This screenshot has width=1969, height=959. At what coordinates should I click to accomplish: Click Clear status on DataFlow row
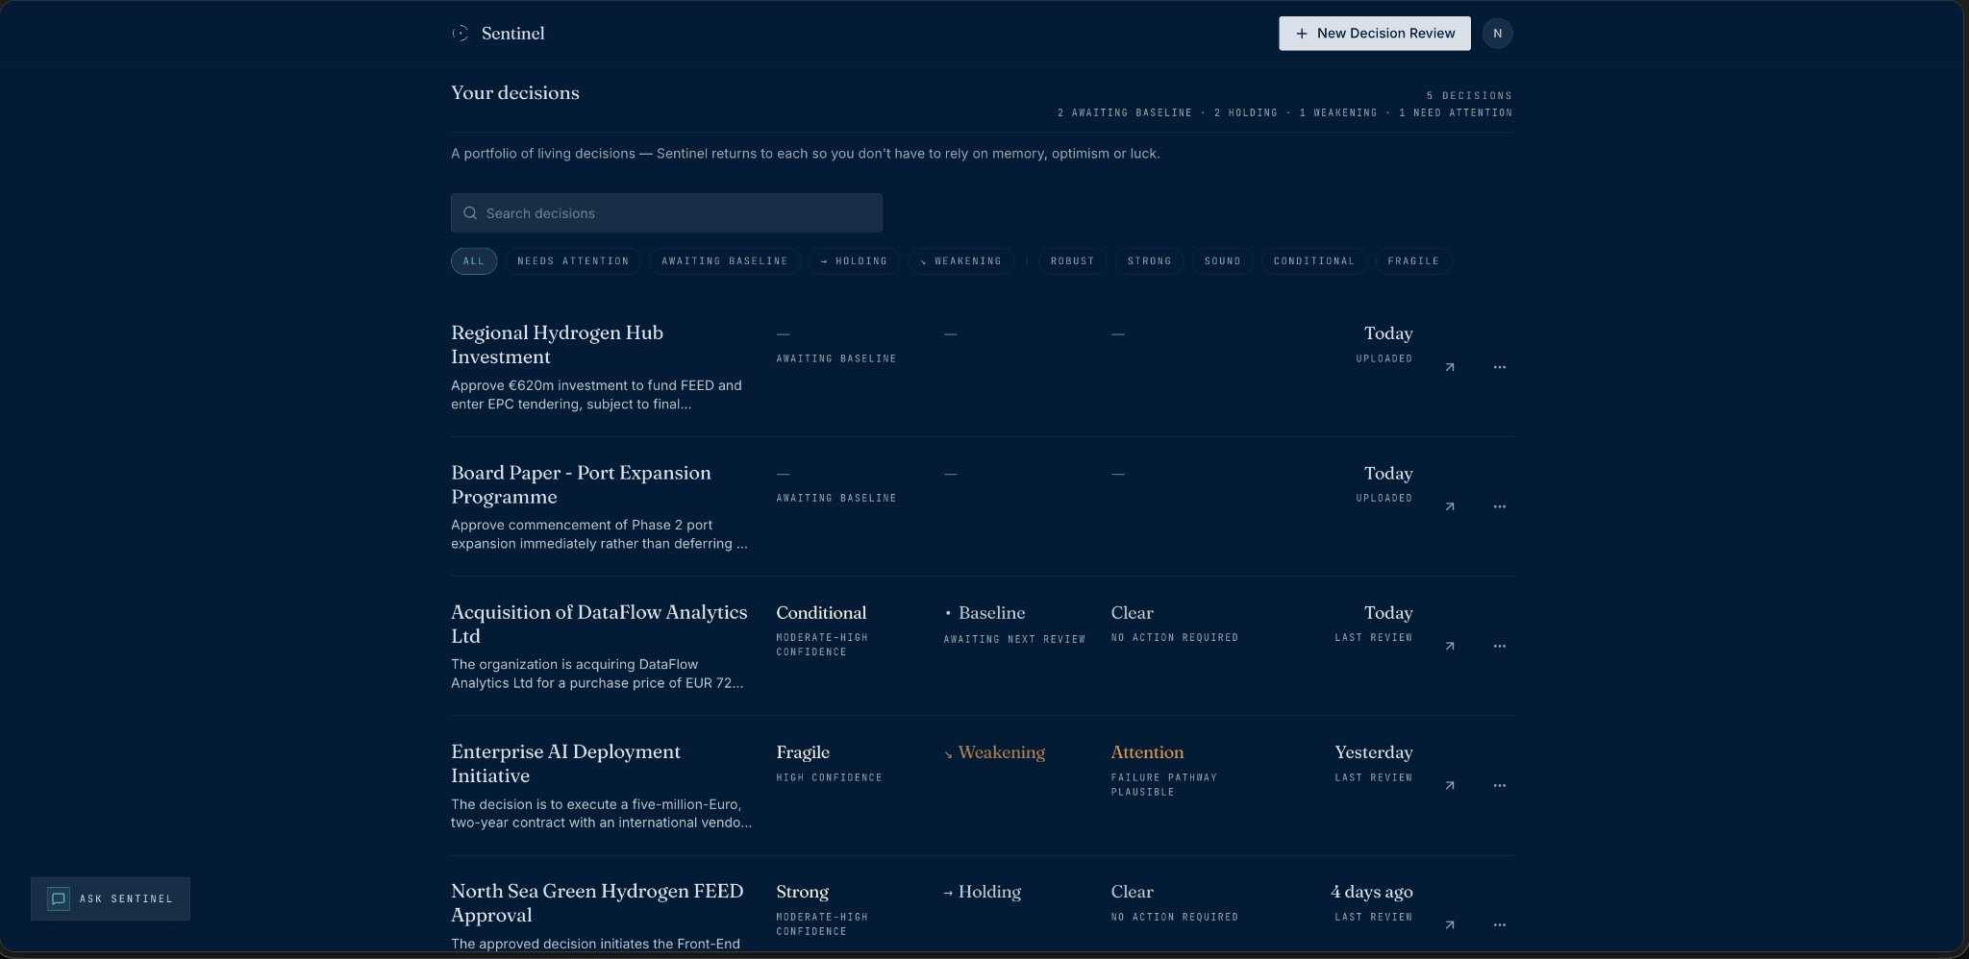[x=1132, y=613]
